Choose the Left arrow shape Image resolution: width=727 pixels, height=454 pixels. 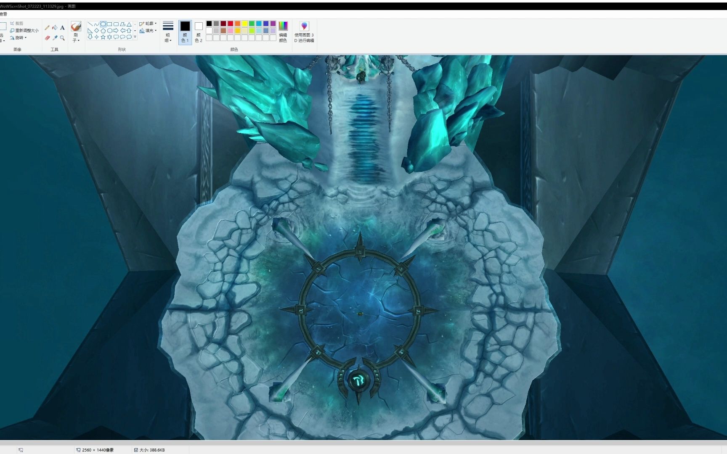click(122, 31)
